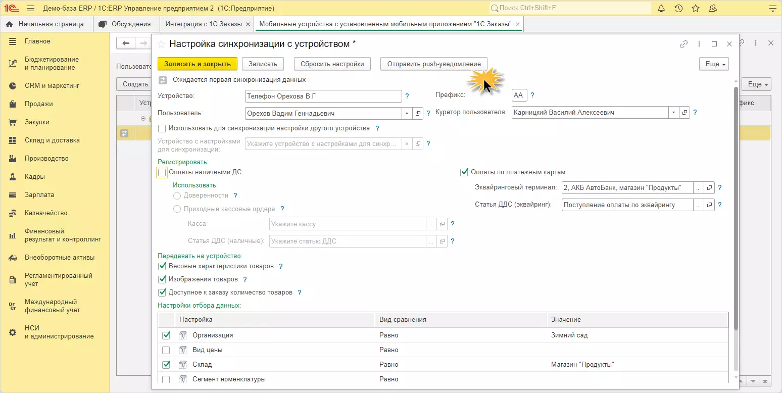Viewport: 782px width, 393px height.
Task: Open history clock icon
Action: click(678, 9)
